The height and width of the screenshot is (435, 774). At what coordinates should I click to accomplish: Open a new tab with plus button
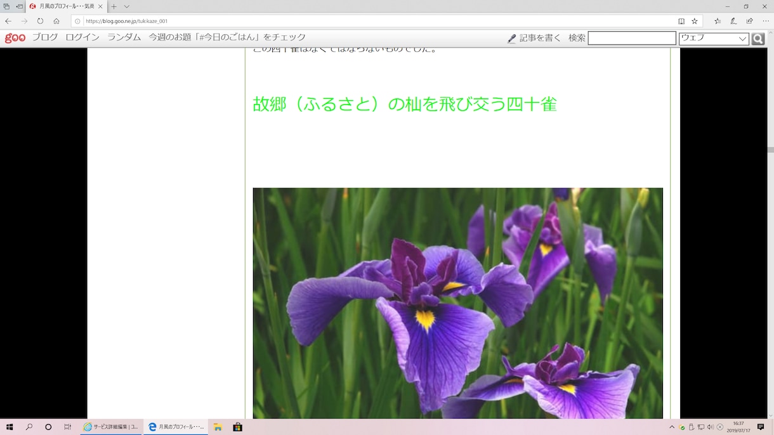(x=114, y=6)
